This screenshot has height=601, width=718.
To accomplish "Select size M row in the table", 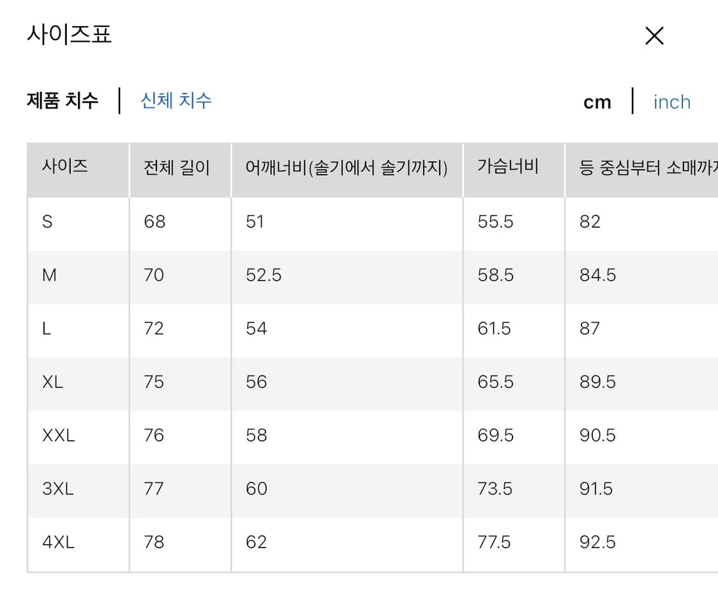I will [49, 275].
